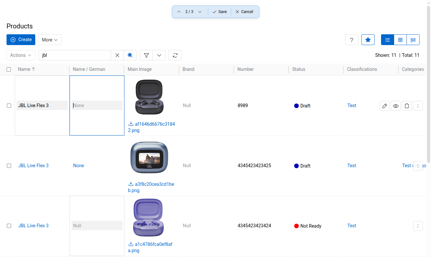Viewport: 431px width, 257px height.
Task: Open more actions menu for row 8989
Action: pyautogui.click(x=418, y=106)
